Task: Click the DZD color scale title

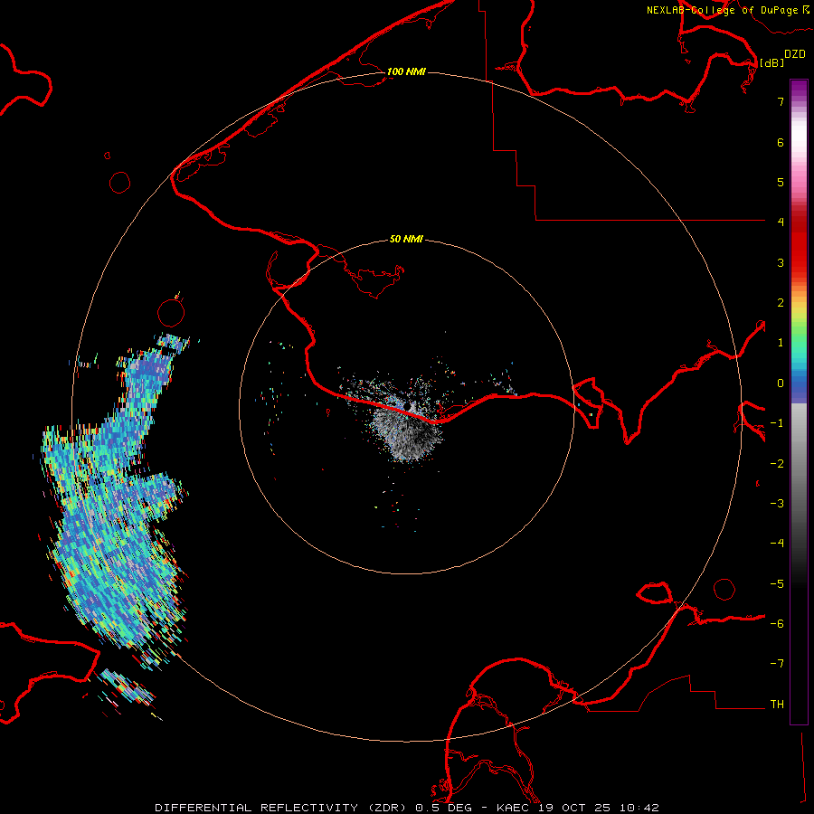Action: tap(795, 54)
